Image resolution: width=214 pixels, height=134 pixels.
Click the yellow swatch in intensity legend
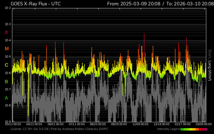(x=191, y=129)
